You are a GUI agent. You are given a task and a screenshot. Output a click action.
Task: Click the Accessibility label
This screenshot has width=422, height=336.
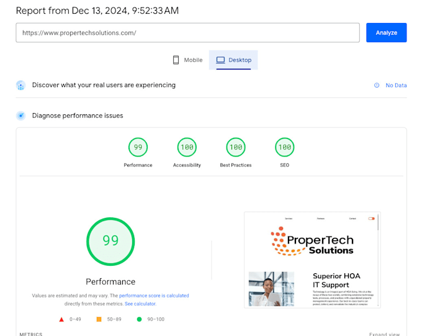(187, 165)
